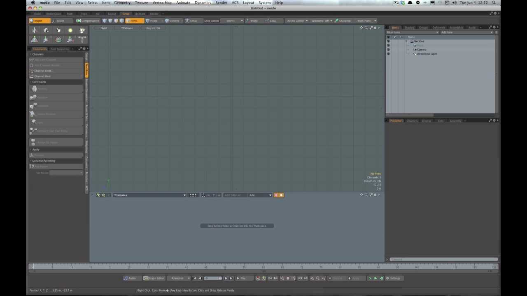Open the Work Plane dropdown

coord(366,21)
